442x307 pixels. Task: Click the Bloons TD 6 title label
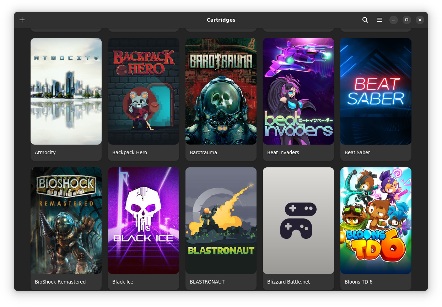click(x=359, y=282)
